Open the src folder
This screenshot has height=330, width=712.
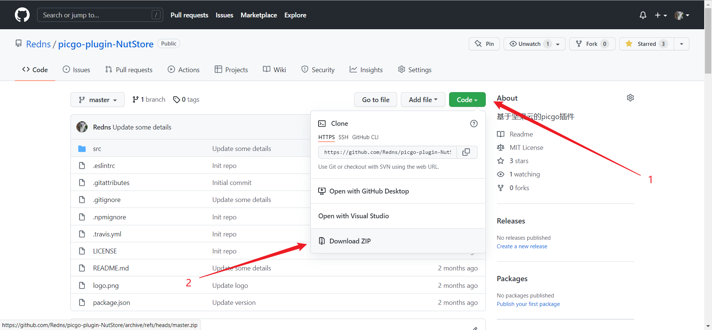pos(97,149)
